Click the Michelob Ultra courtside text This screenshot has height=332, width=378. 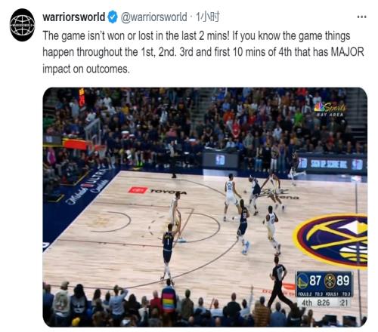pyautogui.click(x=88, y=186)
